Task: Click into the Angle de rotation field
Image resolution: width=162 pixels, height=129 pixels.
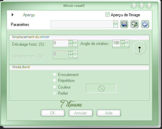Action: coord(116,43)
